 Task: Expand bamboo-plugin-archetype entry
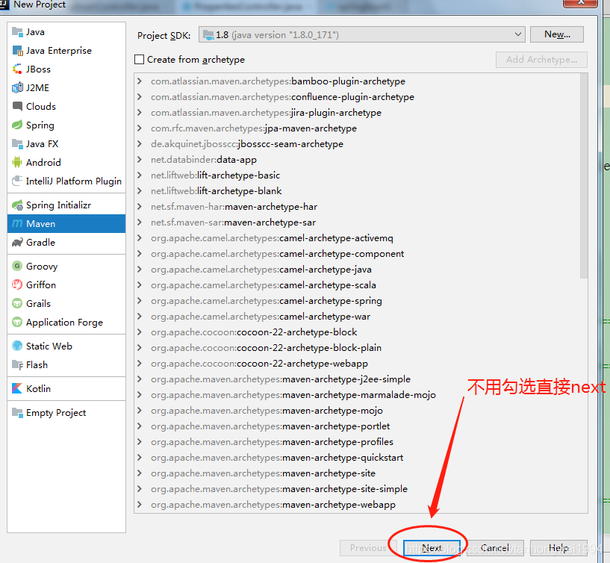140,81
